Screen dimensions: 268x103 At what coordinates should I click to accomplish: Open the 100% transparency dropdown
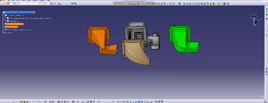(x=16, y=3)
